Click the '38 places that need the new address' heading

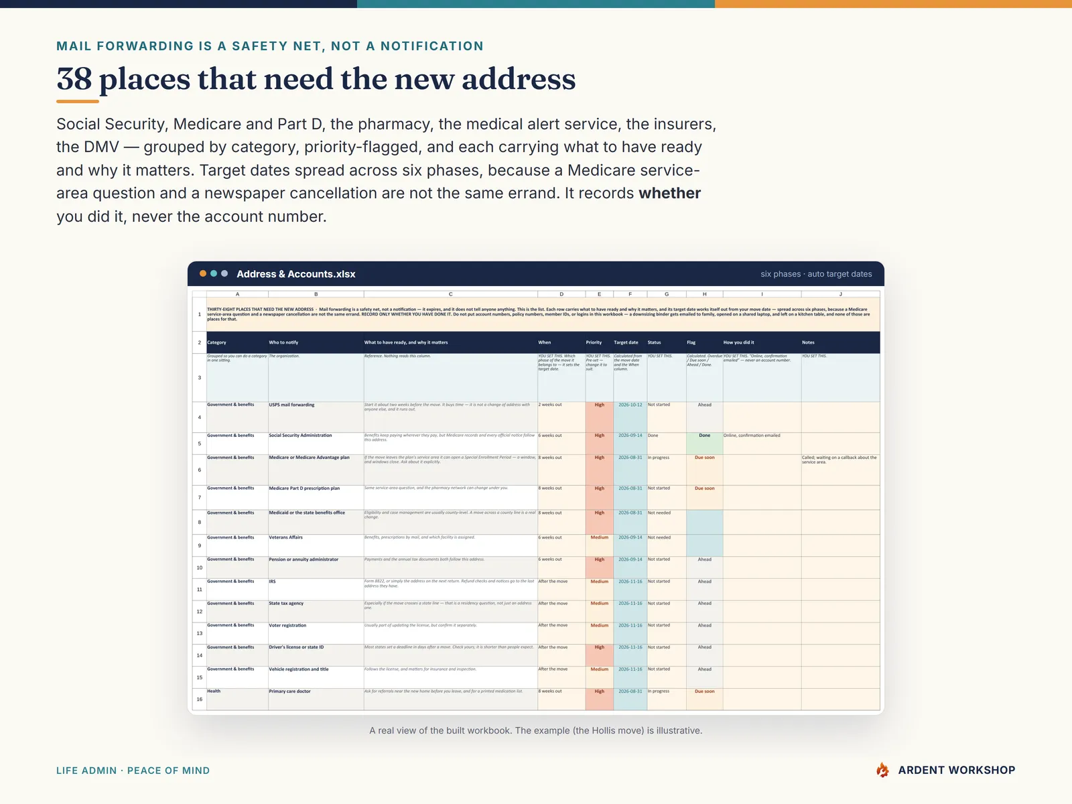(316, 79)
